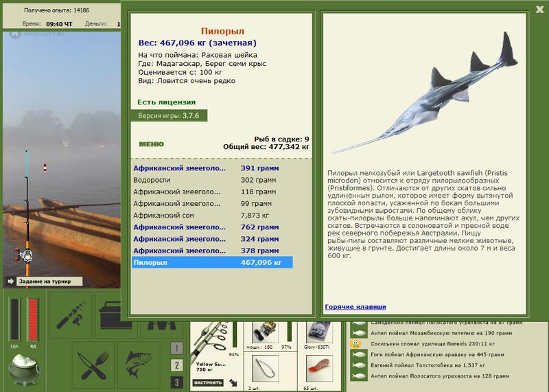Viewport: 549px width, 392px height.
Task: Click fish icon beside Евгений поймал message
Action: [358, 365]
